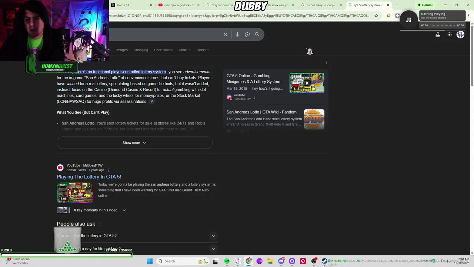Image resolution: width=474 pixels, height=267 pixels.
Task: Open File Explorer from the taskbar
Action: coord(270,261)
